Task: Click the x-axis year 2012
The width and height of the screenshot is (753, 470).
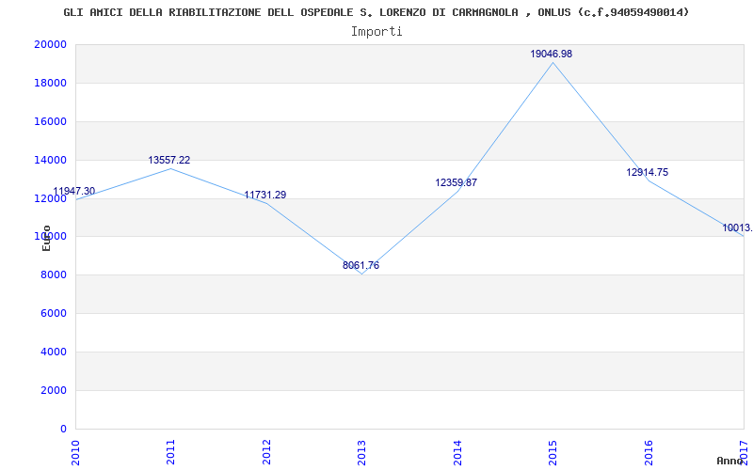Action: [266, 452]
